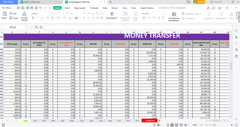Click the Sort icon
The height and width of the screenshot is (127, 240).
(x=231, y=14)
